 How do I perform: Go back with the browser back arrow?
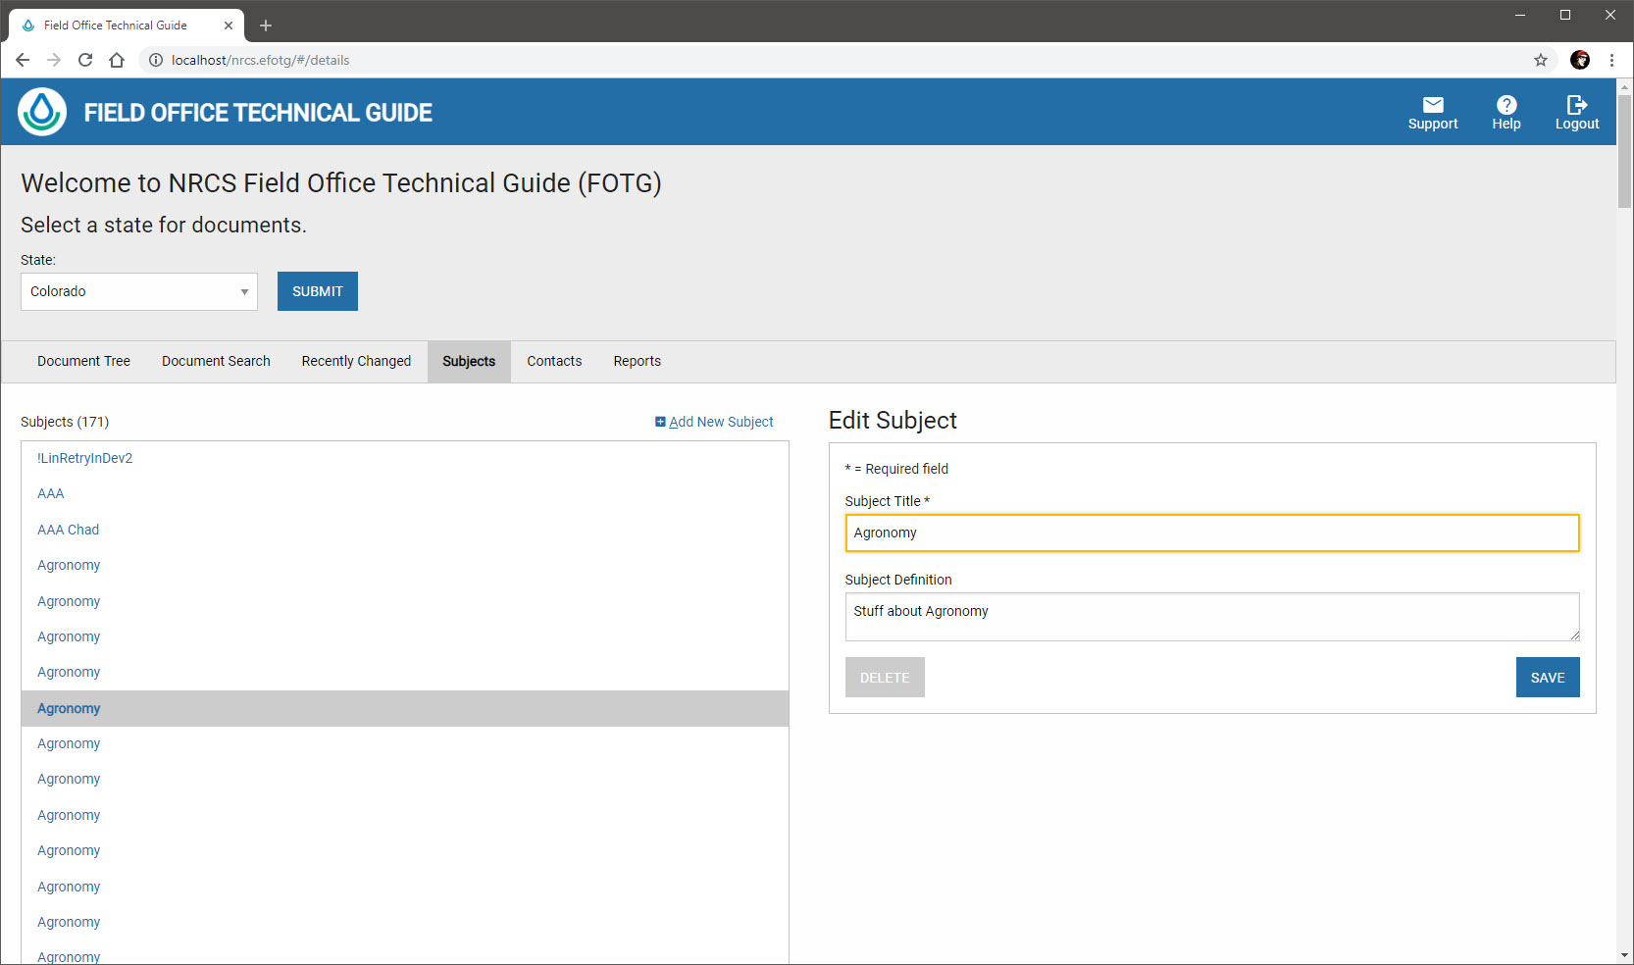pos(23,60)
